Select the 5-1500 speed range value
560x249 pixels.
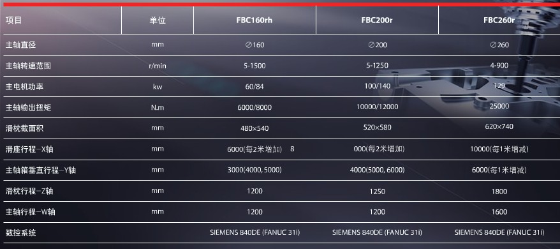(x=254, y=66)
